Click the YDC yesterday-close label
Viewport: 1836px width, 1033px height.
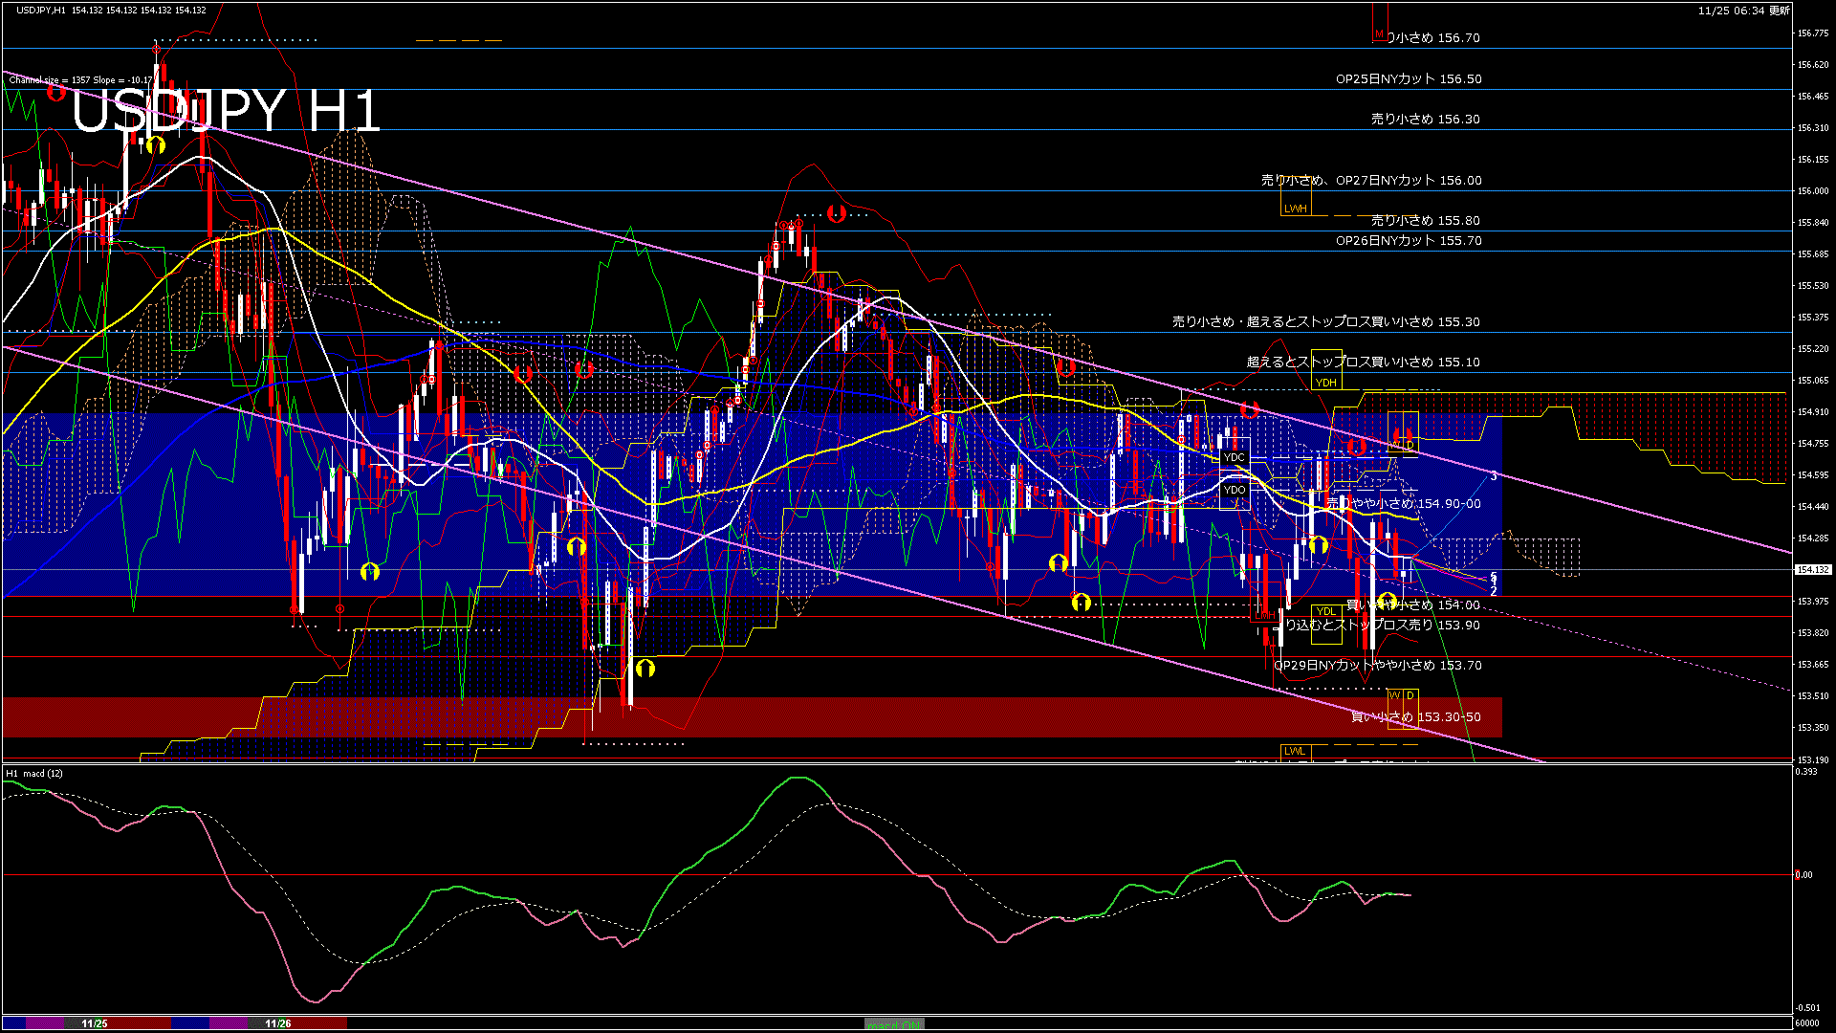tap(1235, 457)
